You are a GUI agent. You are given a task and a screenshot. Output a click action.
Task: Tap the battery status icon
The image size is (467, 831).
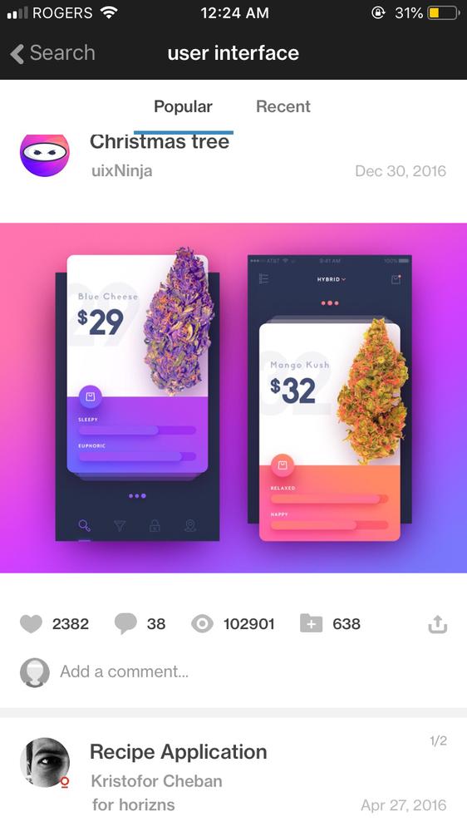tap(443, 12)
